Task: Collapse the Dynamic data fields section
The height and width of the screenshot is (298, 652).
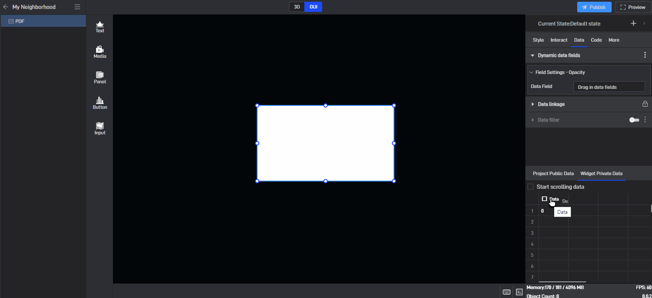Action: tap(533, 55)
